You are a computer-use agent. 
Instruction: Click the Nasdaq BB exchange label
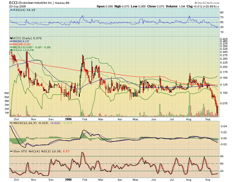coord(62,3)
